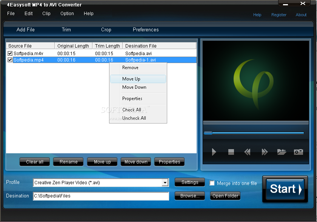Click the Rename button
317x222 pixels.
click(x=68, y=162)
